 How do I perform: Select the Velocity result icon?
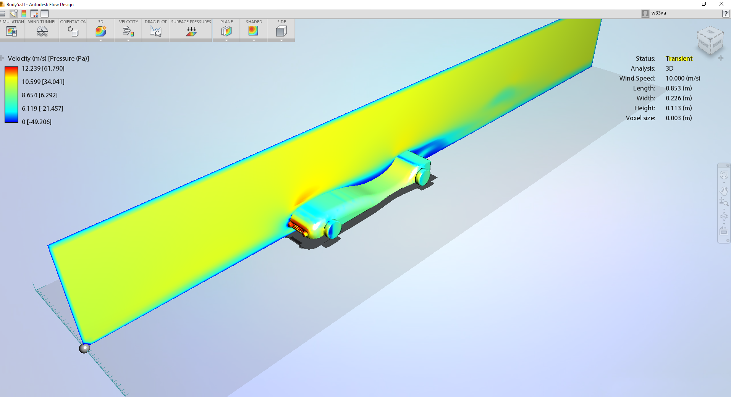tap(128, 31)
